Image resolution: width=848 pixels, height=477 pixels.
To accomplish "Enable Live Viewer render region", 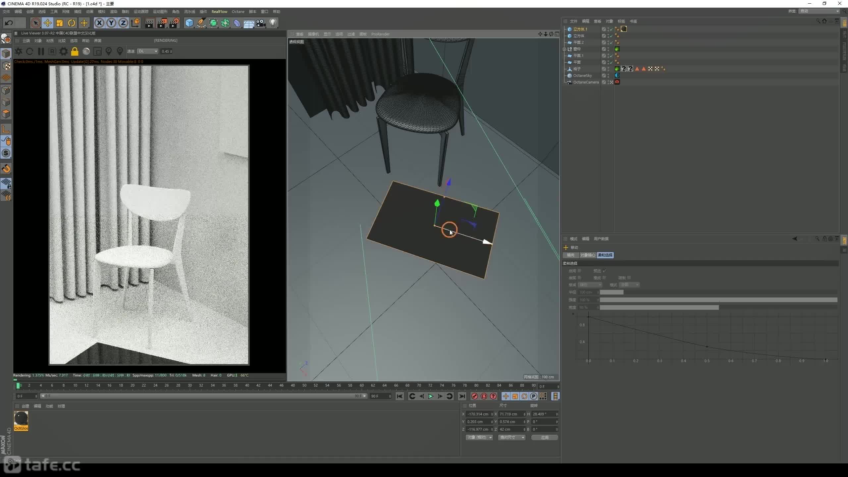I will [x=97, y=51].
